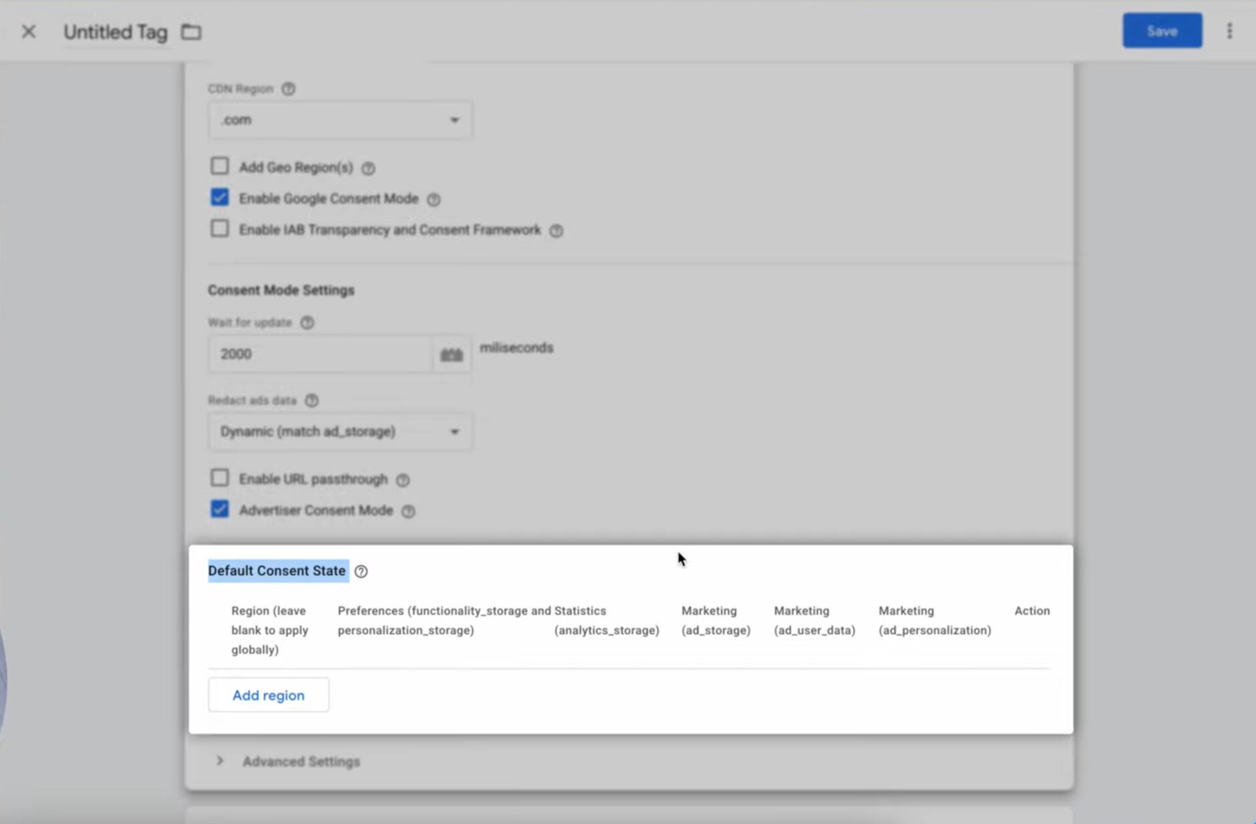Show help for Enable URL passthrough

coord(403,480)
